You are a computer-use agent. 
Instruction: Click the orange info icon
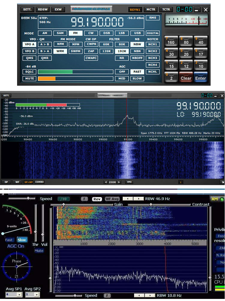[181, 182]
